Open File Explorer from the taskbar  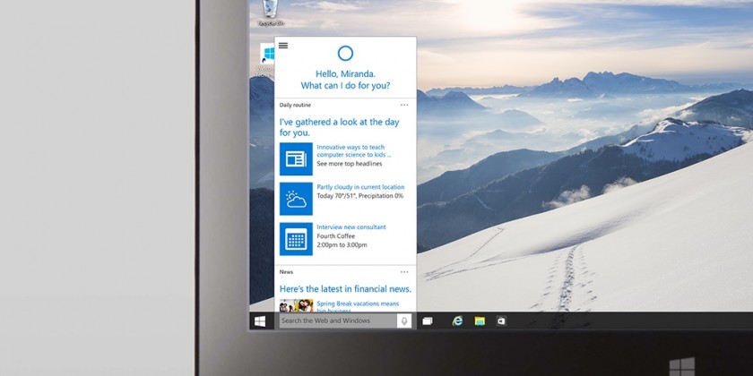480,320
